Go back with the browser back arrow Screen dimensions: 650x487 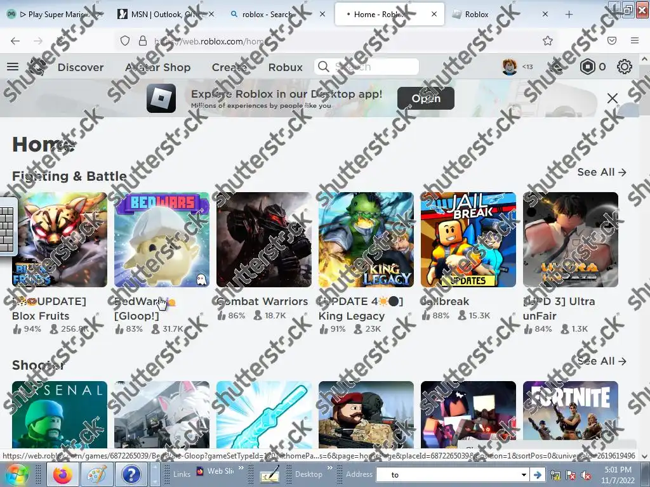[15, 41]
